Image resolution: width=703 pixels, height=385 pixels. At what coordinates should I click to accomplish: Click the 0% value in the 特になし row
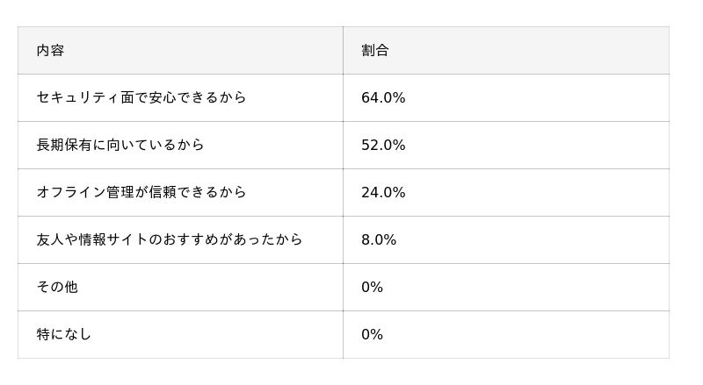click(x=372, y=335)
